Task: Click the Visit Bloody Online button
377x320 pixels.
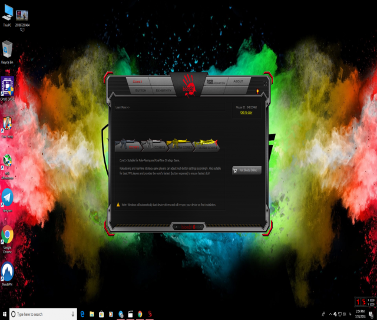Action: 247,170
